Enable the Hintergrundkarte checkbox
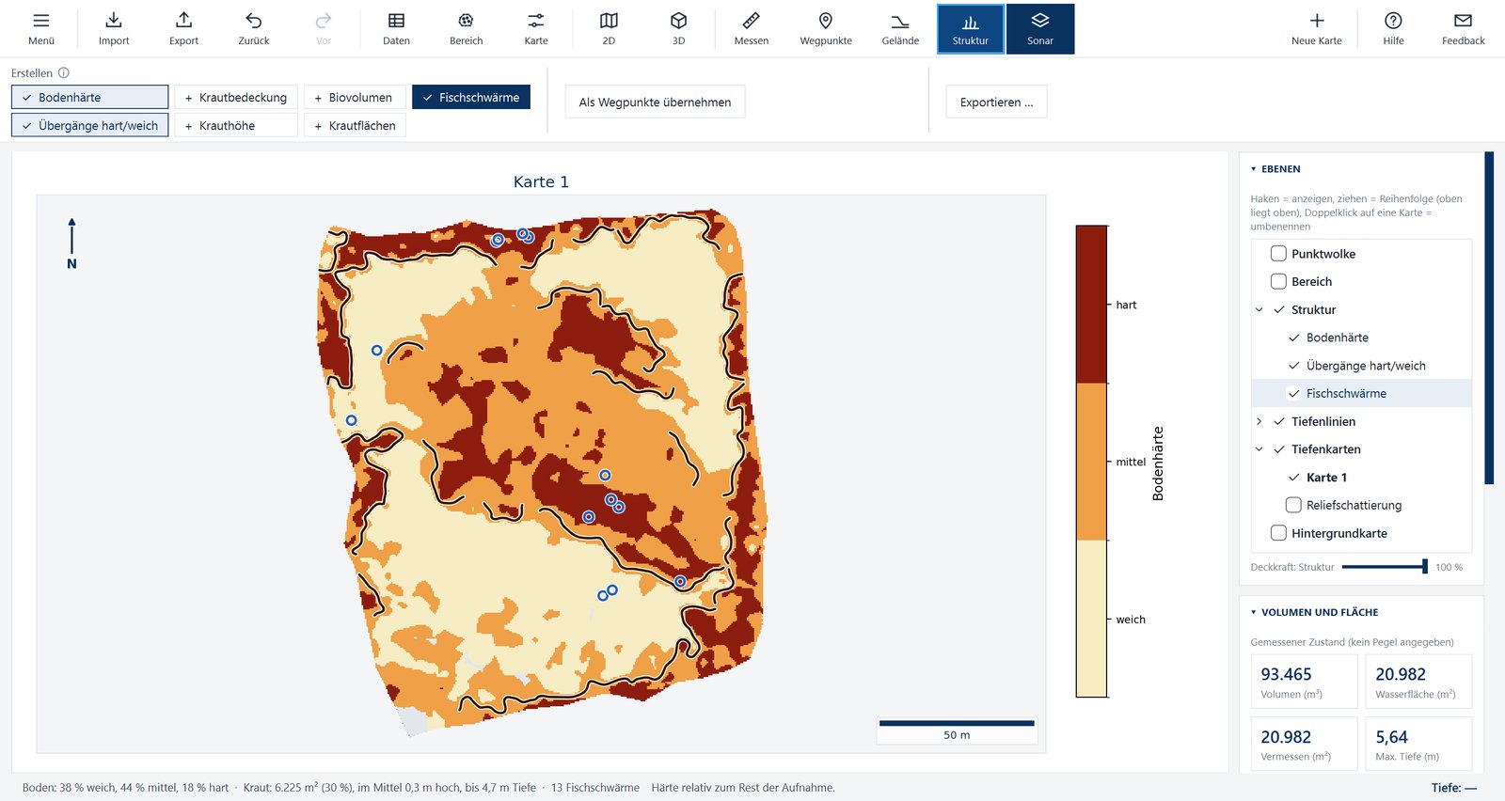 click(x=1278, y=533)
